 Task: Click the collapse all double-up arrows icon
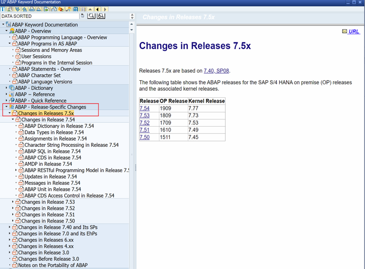(25, 9)
